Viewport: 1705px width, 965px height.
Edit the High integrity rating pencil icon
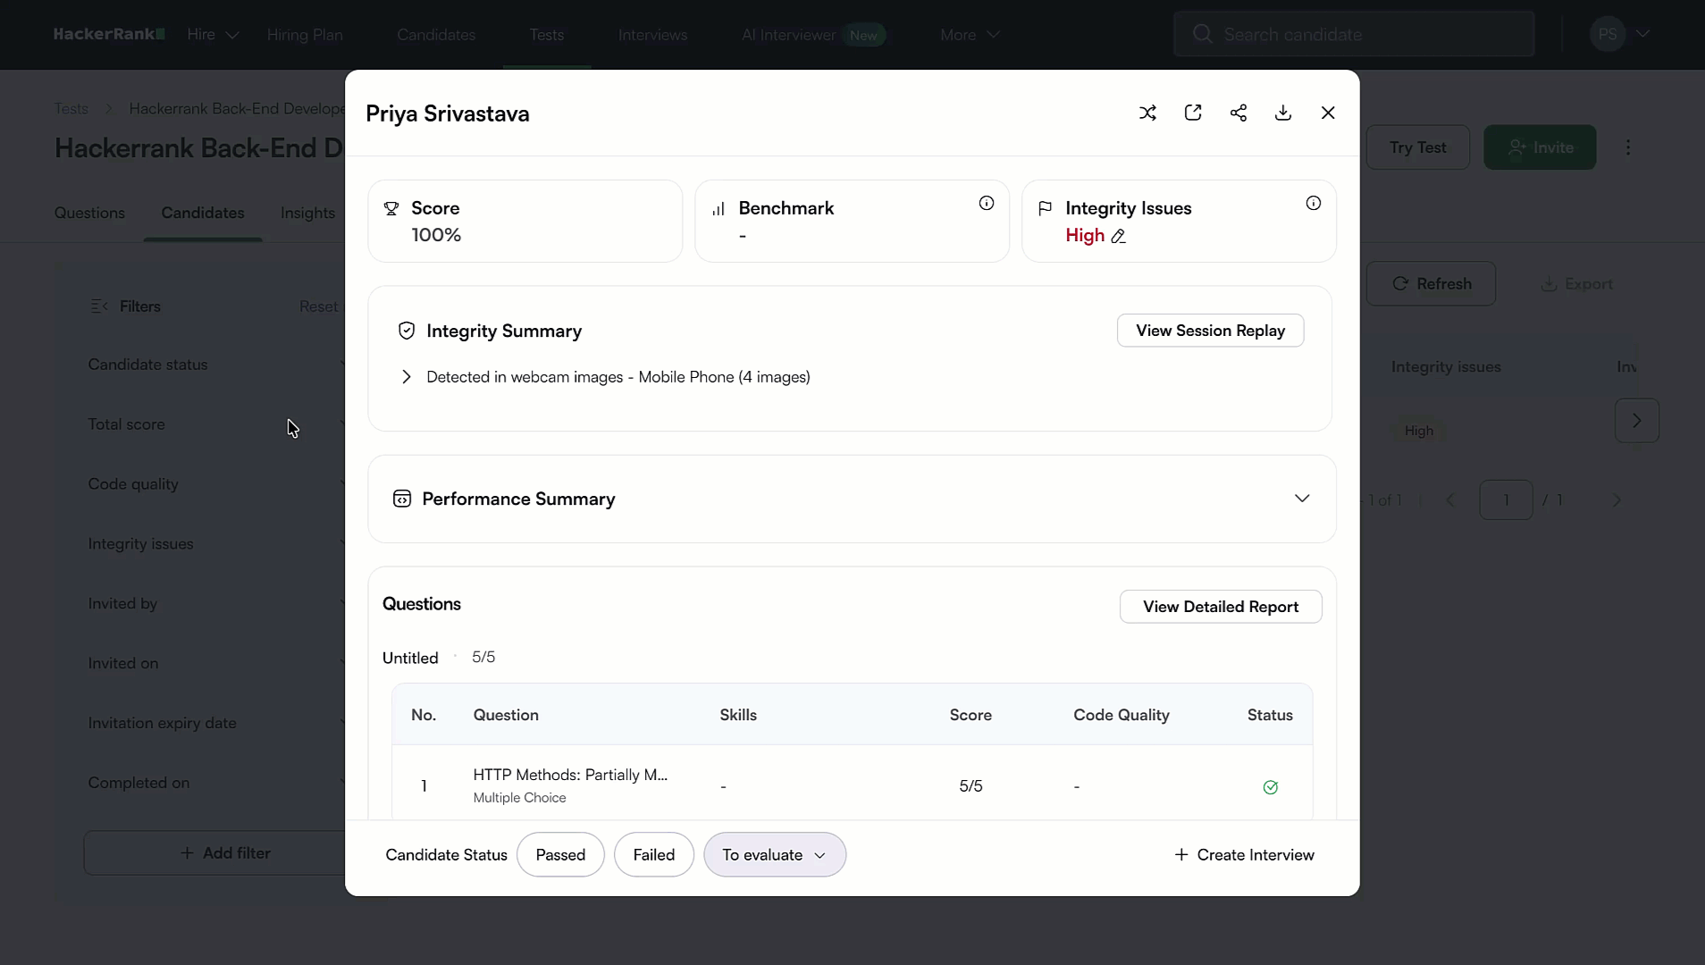tap(1119, 237)
